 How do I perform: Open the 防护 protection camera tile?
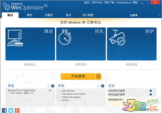[132, 44]
